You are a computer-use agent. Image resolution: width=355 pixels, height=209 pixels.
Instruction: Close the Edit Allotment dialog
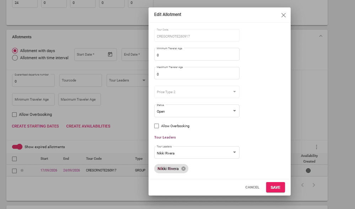[283, 15]
